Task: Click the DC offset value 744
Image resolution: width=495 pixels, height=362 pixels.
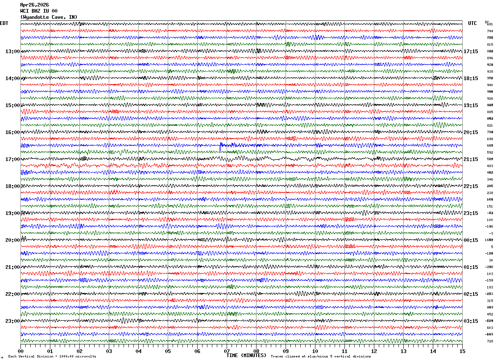Action: (490, 31)
